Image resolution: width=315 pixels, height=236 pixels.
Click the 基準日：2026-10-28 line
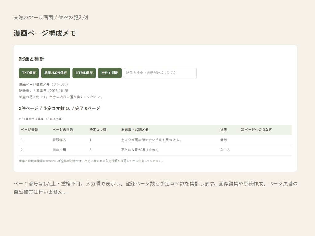tap(44, 91)
